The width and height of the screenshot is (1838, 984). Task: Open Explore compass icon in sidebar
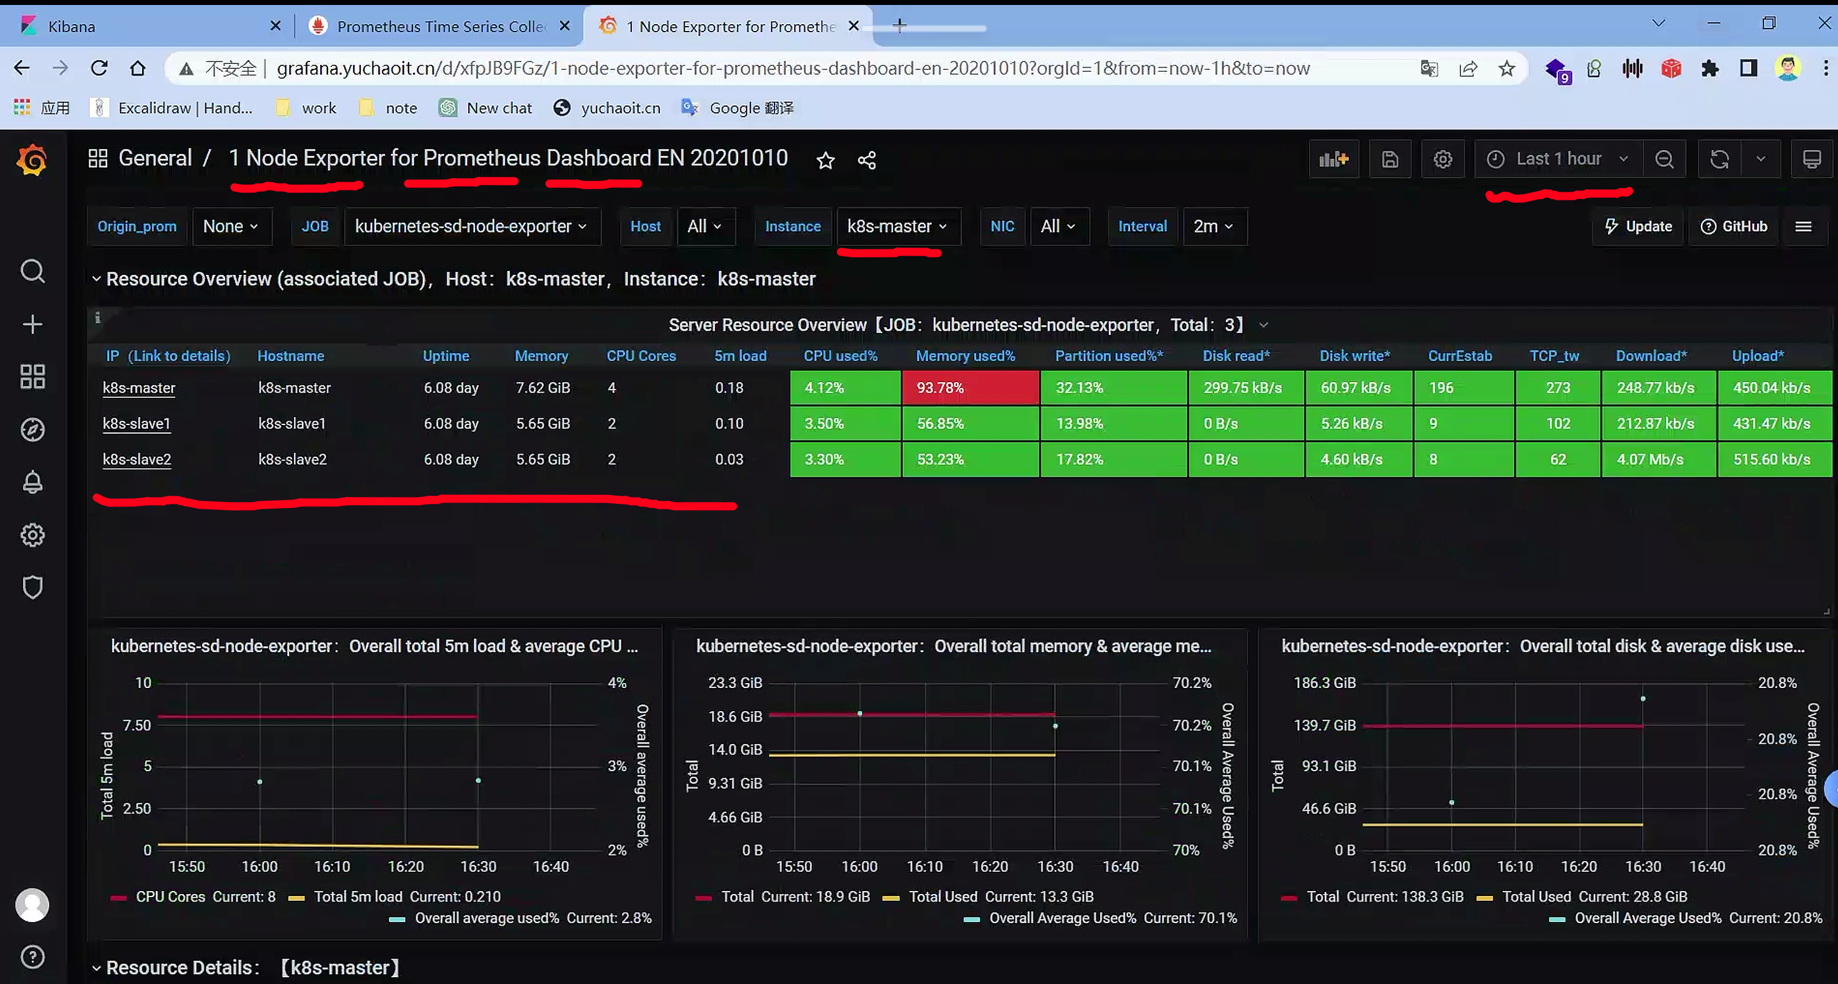point(32,430)
